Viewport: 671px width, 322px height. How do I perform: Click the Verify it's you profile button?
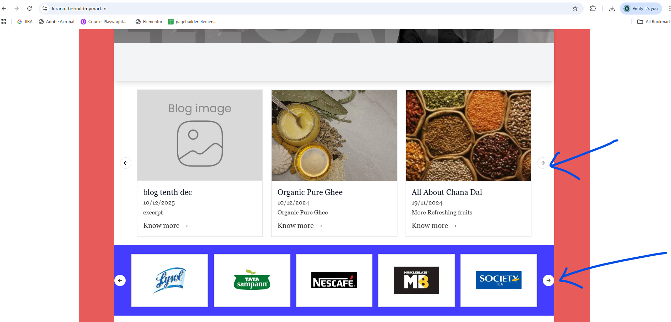641,9
